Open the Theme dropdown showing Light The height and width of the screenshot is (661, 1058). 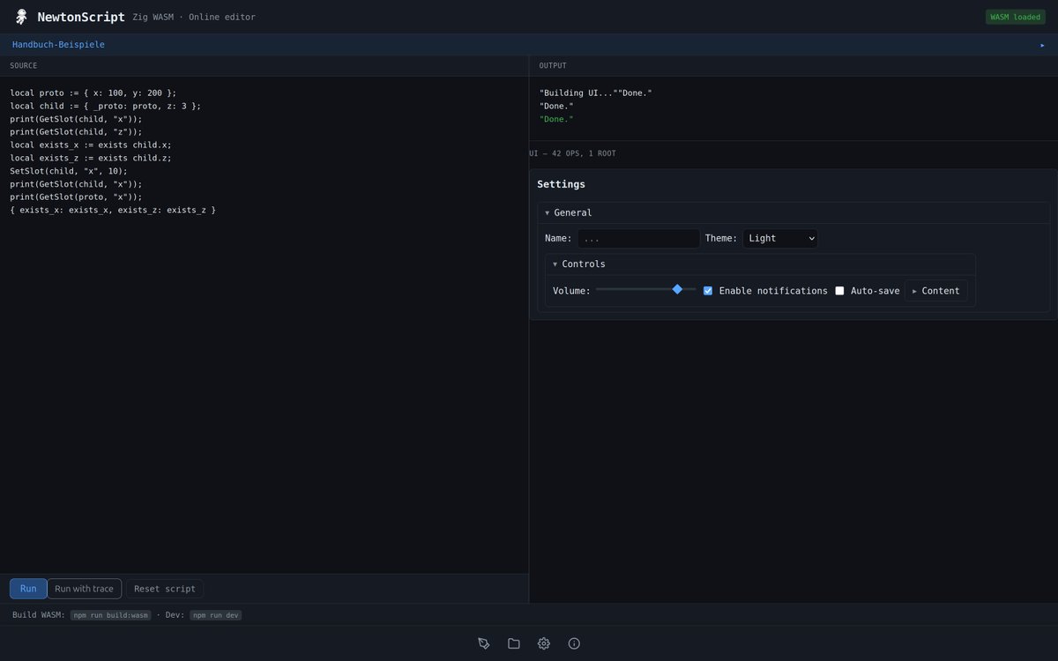tap(780, 238)
